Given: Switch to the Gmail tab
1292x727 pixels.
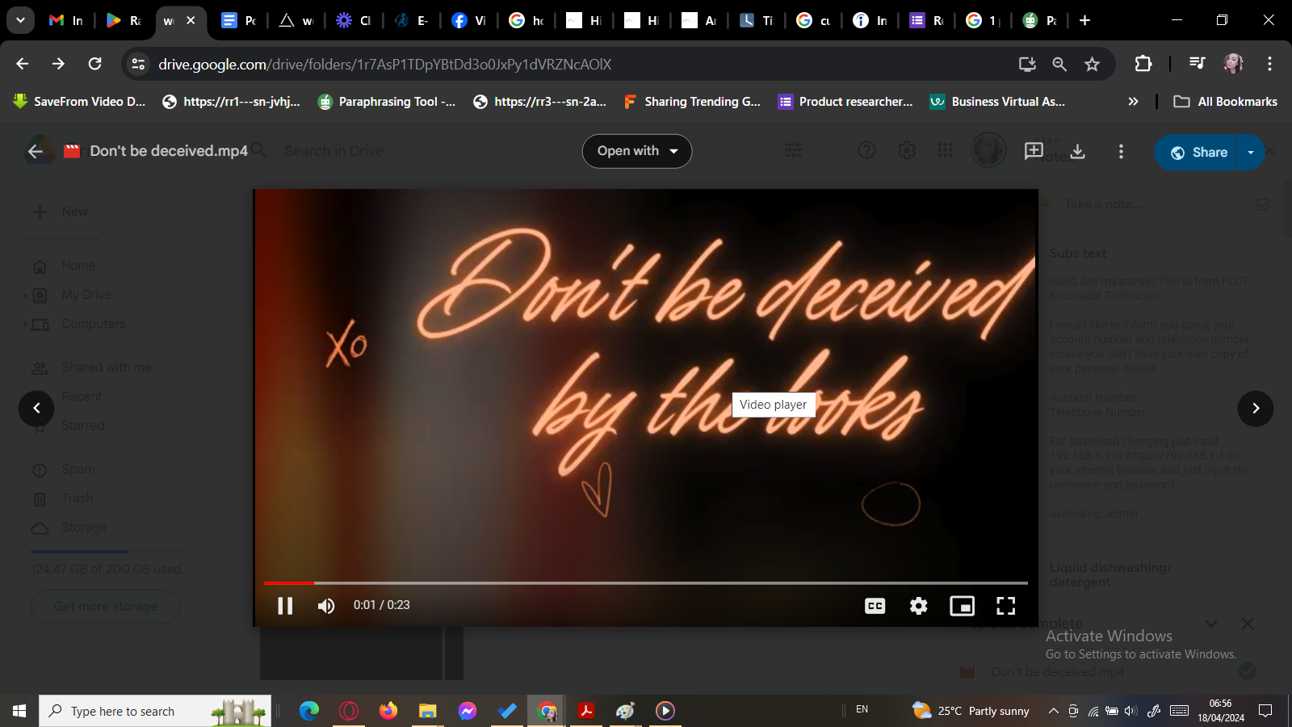Looking at the screenshot, I should (66, 20).
